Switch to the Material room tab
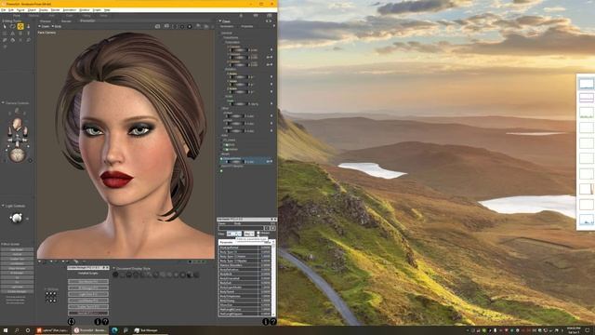 [x=33, y=16]
